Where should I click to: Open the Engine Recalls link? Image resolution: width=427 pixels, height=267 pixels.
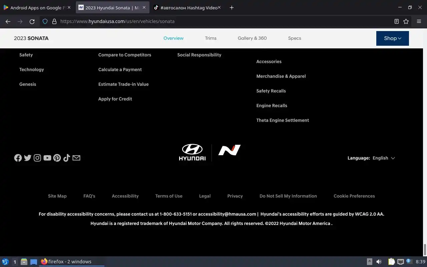(272, 106)
